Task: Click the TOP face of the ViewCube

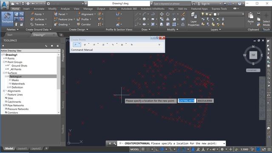Action: pos(253,55)
